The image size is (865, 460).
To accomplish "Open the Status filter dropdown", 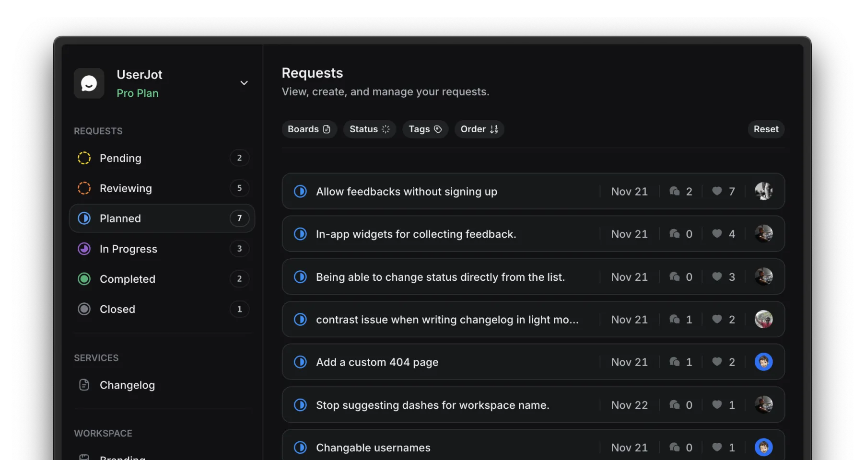I will pyautogui.click(x=370, y=129).
